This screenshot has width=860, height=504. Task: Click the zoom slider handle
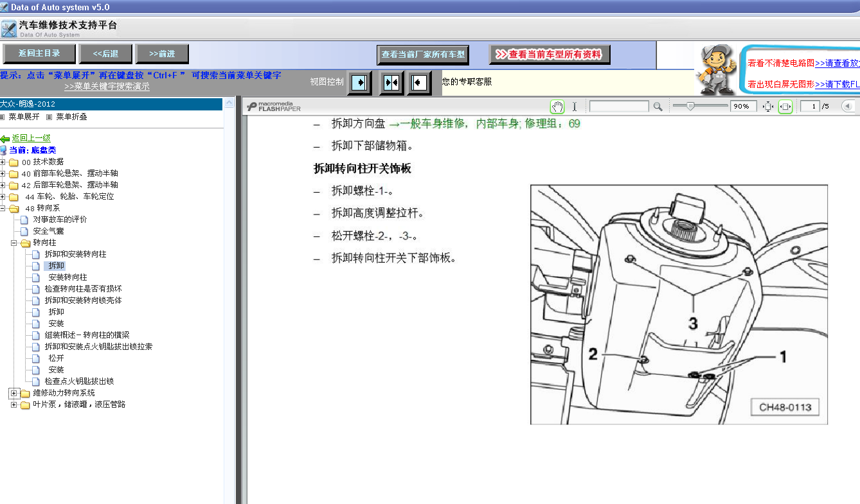click(x=690, y=107)
